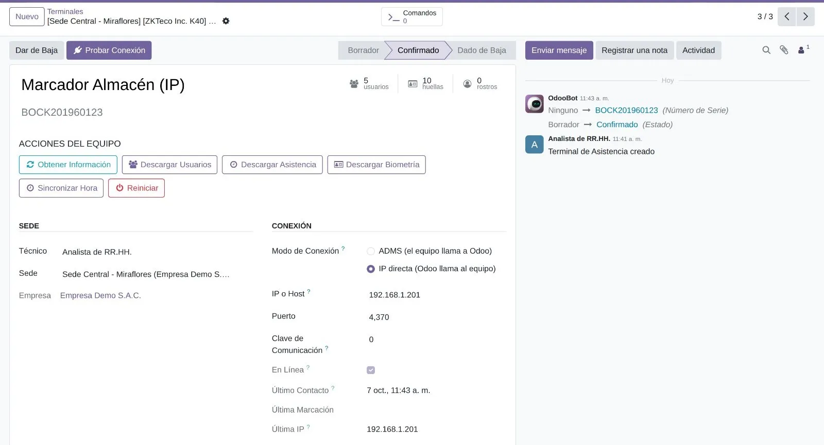This screenshot has width=824, height=445.
Task: Click the Dar de Baja button
Action: click(37, 50)
